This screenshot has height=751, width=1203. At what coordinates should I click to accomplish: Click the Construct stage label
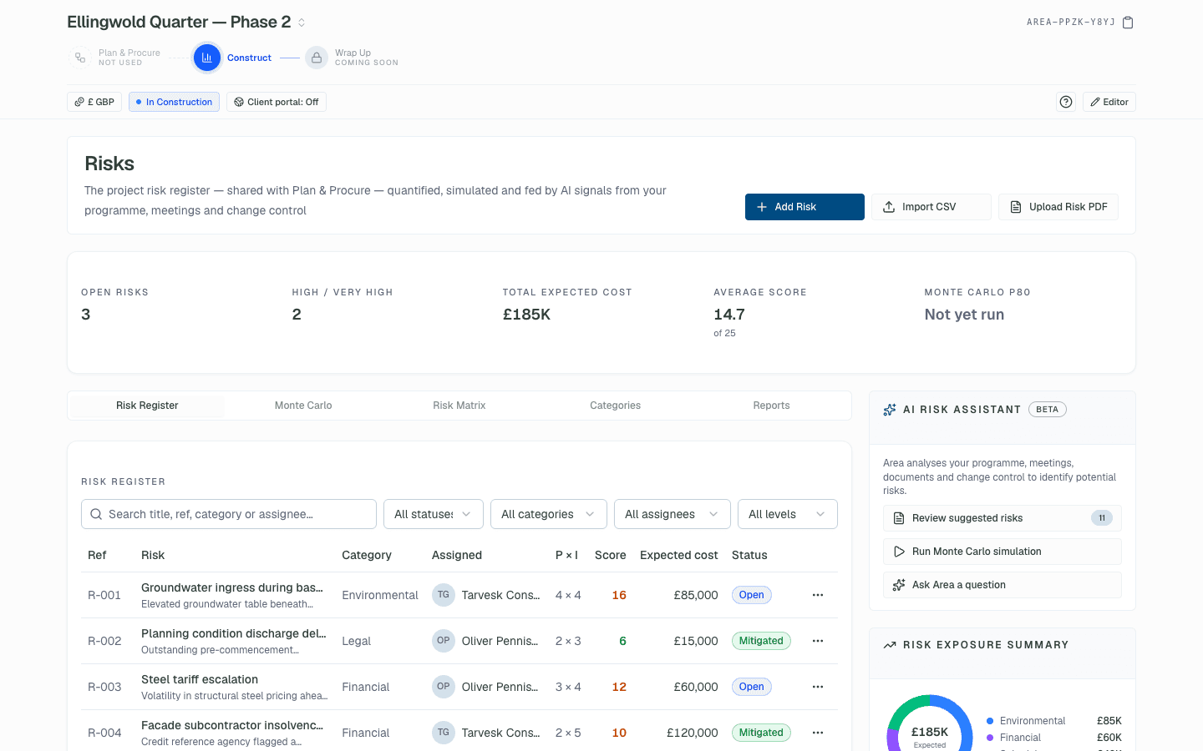coord(249,58)
